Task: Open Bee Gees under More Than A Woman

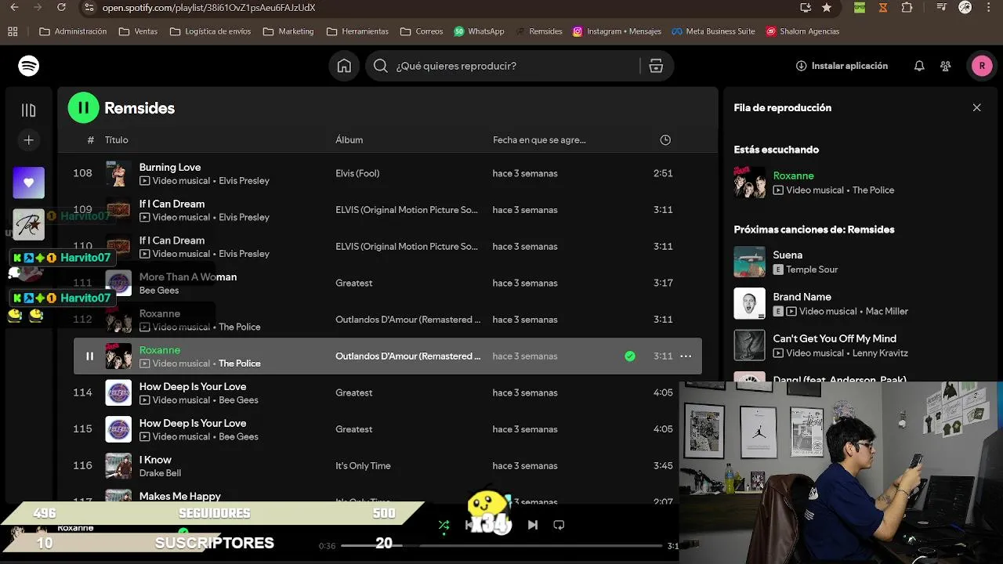Action: [159, 291]
